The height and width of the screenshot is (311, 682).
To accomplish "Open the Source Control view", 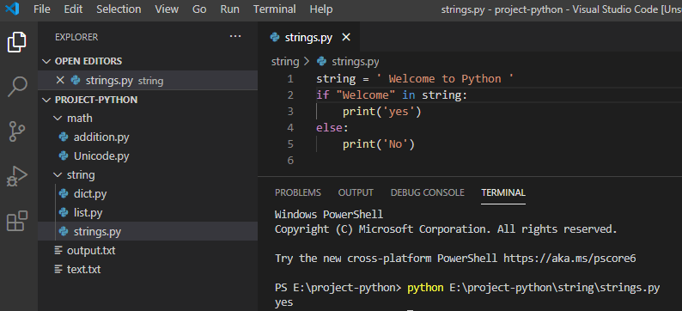I will 17,131.
